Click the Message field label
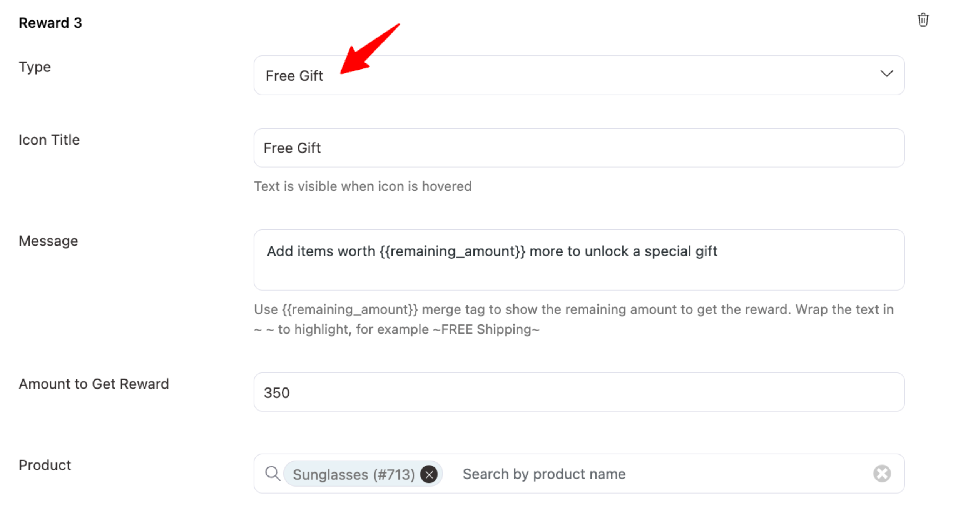 click(48, 241)
